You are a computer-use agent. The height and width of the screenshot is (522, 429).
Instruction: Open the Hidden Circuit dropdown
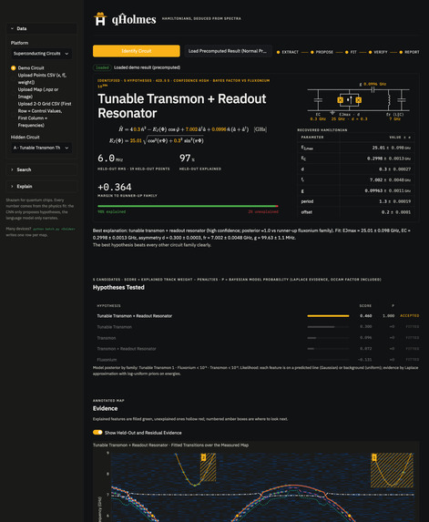(x=41, y=148)
